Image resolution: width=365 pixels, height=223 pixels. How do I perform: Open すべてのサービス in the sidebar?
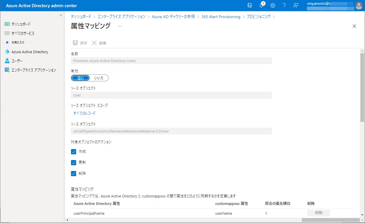23,33
